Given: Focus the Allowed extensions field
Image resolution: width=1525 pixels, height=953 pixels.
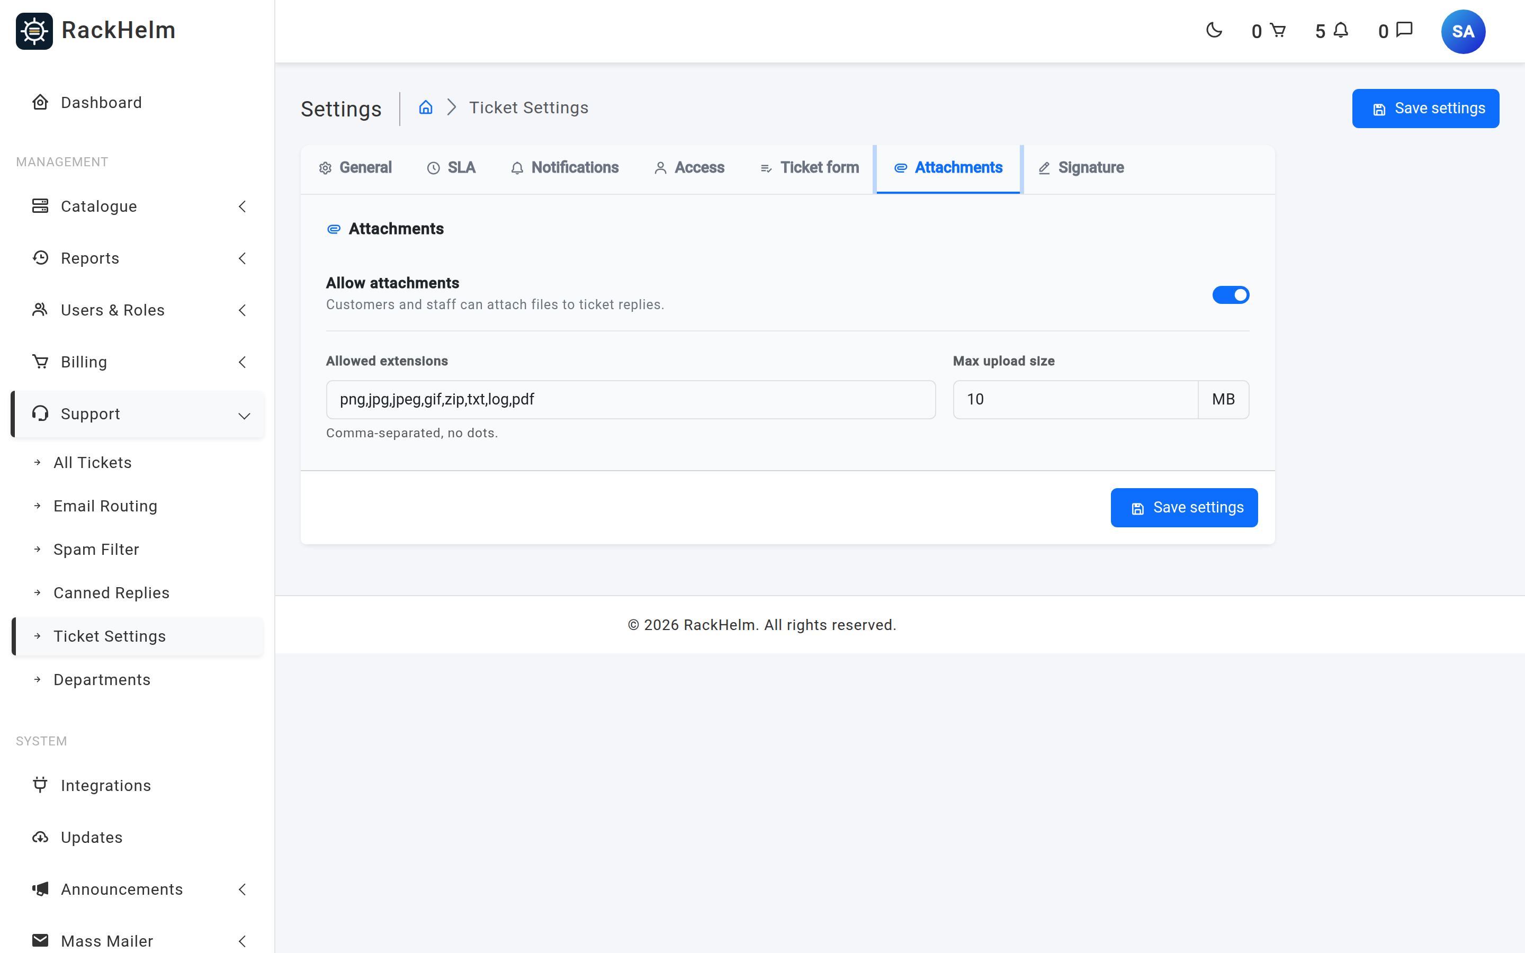Looking at the screenshot, I should click(x=631, y=399).
